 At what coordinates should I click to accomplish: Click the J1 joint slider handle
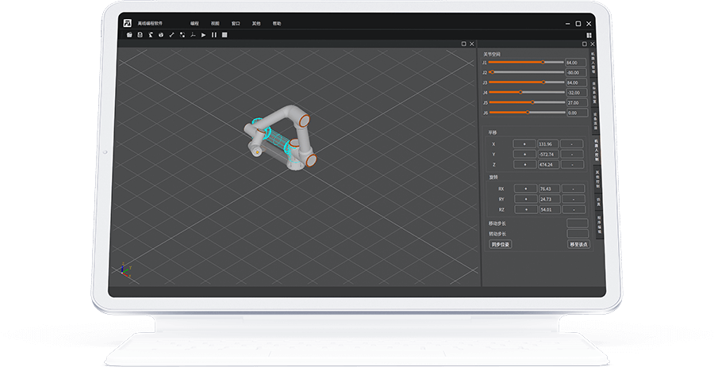coord(543,62)
